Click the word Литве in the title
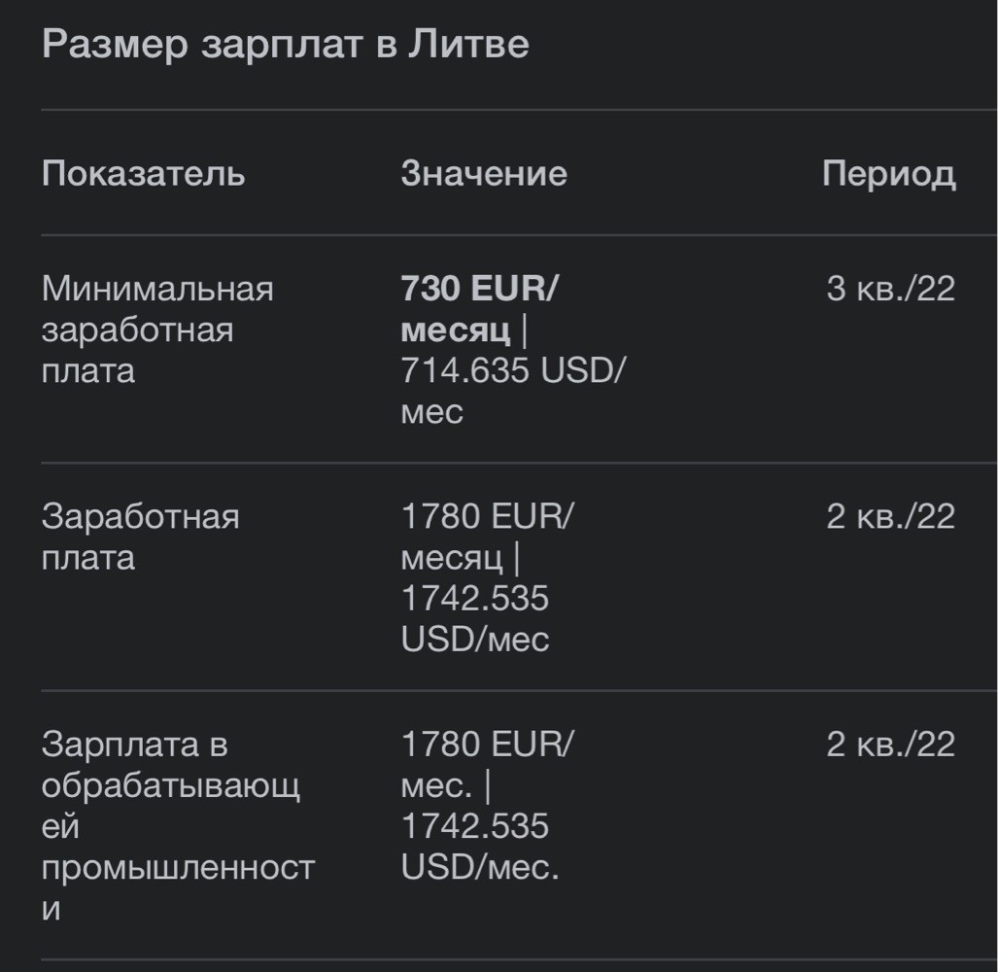 [x=468, y=44]
